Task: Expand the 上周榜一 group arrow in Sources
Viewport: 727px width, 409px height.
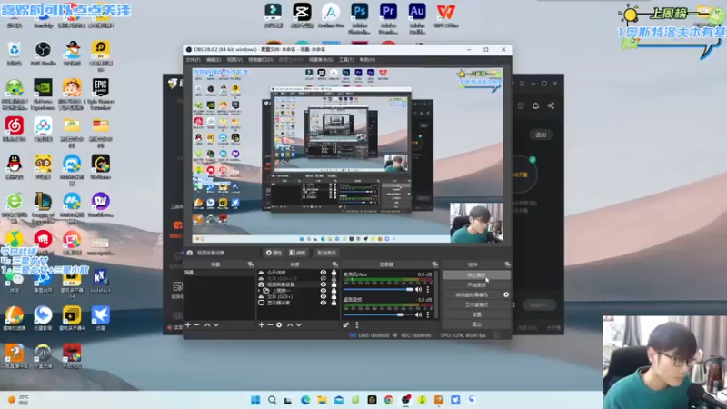Action: [x=260, y=291]
